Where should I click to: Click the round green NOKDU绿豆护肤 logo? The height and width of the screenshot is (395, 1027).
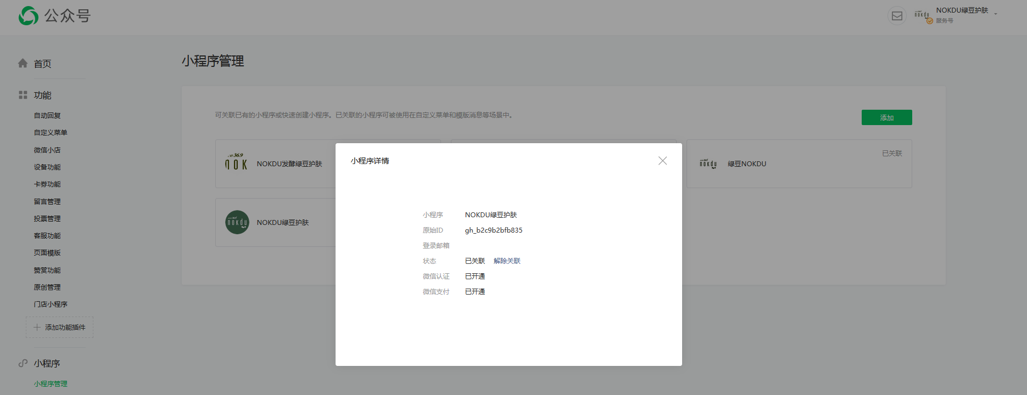(x=237, y=222)
